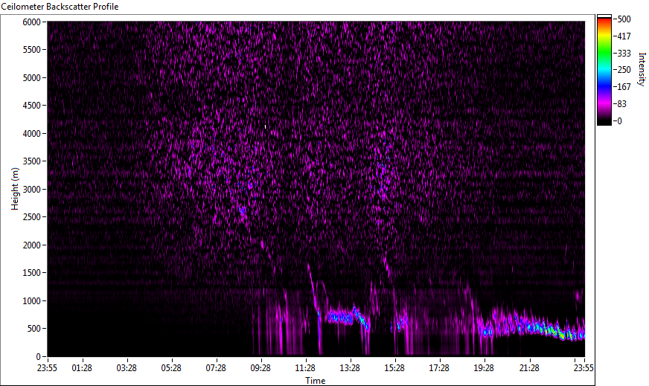649x386 pixels.
Task: Click the 15:28 time tick label
Action: pyautogui.click(x=394, y=368)
